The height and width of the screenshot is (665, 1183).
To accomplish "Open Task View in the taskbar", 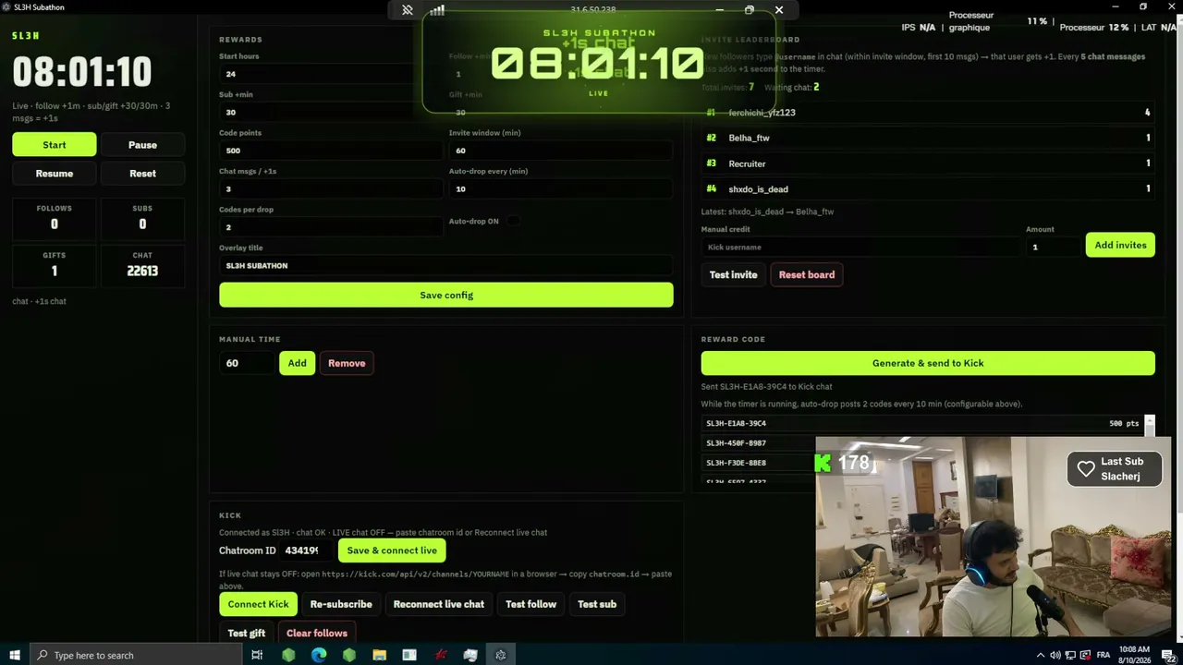I will [257, 655].
